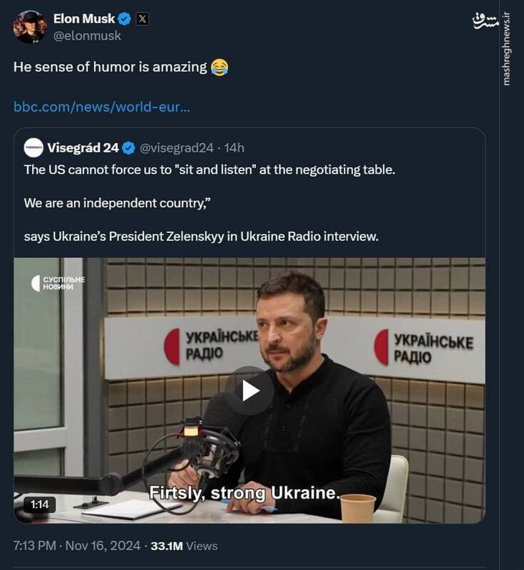Image resolution: width=524 pixels, height=570 pixels.
Task: Open the quoted tweet text about negotiating table
Action: 209,170
